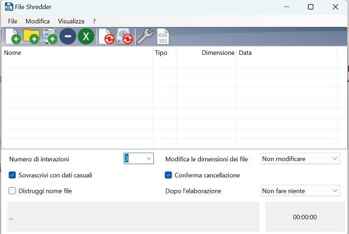The height and width of the screenshot is (234, 349).
Task: Sort the list by Tipo column header
Action: coord(165,53)
